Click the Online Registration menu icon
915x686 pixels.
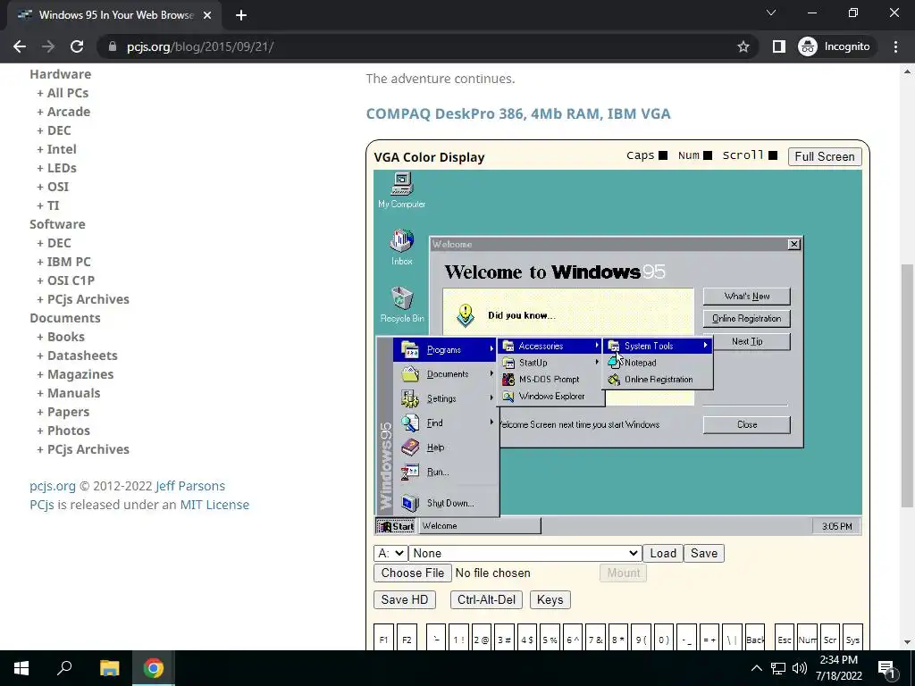(x=613, y=379)
